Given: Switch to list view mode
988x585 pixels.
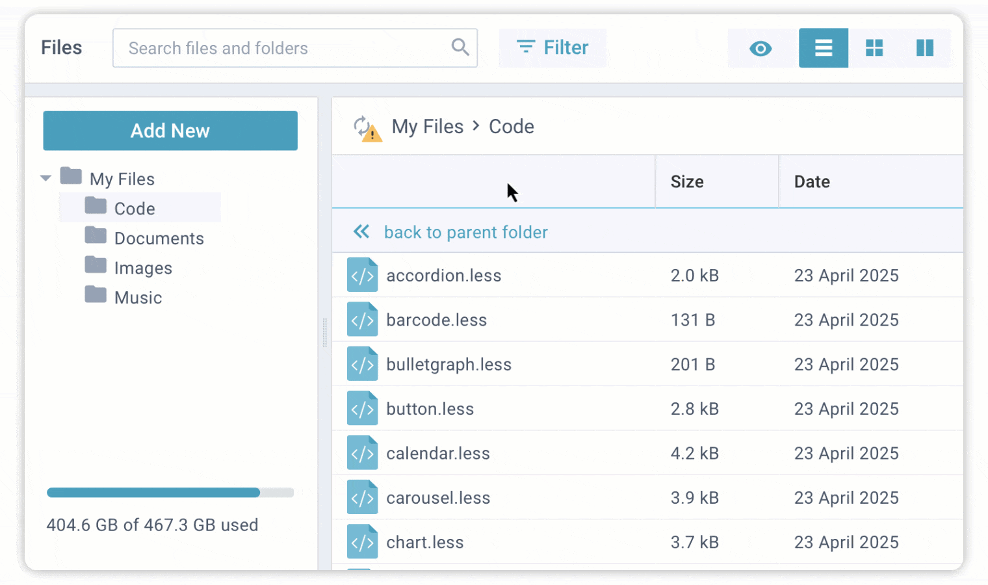Looking at the screenshot, I should (824, 48).
